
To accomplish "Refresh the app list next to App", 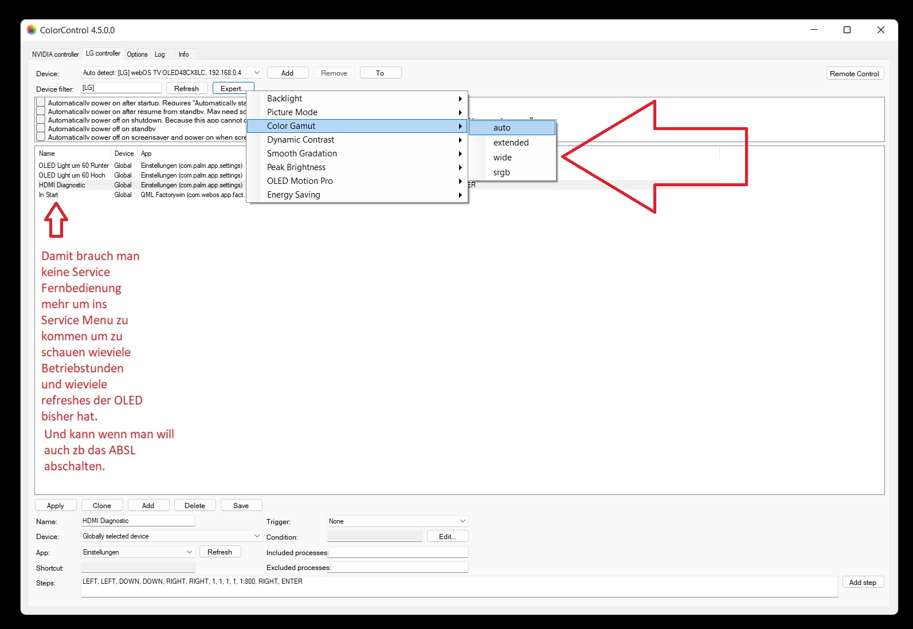I will 220,552.
